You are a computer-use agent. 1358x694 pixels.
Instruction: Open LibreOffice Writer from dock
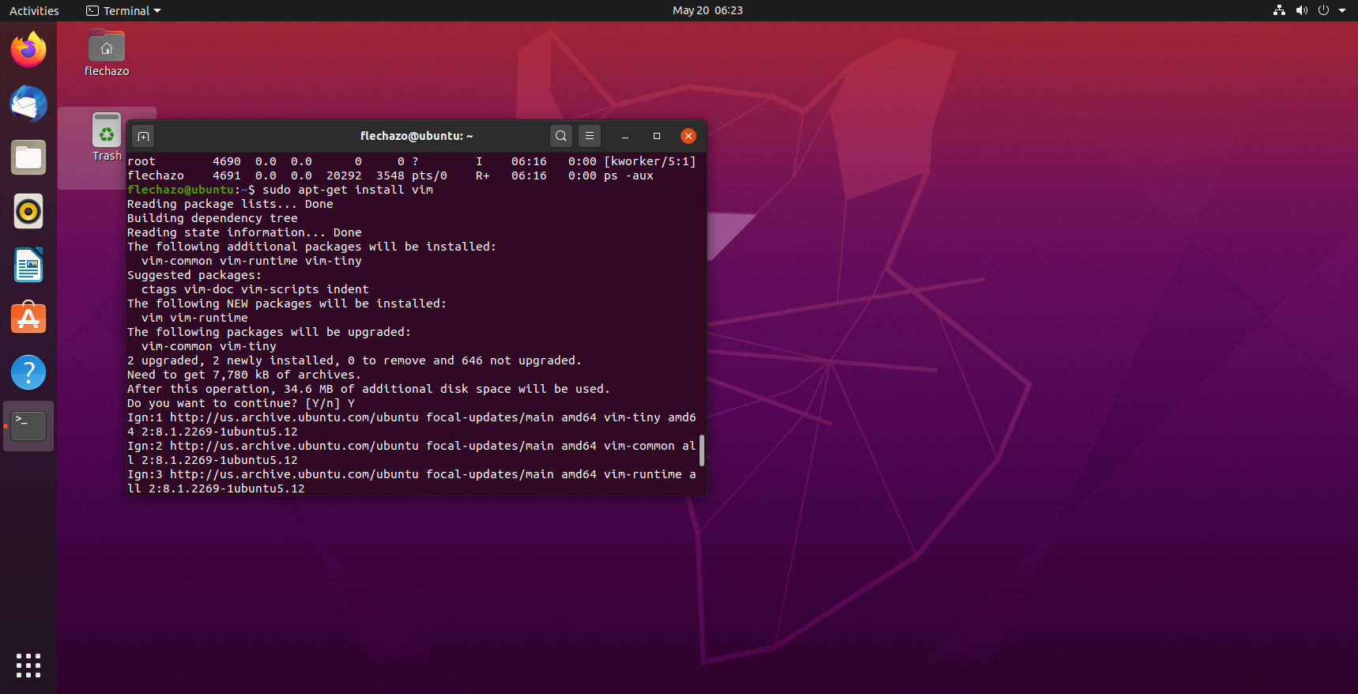tap(28, 266)
